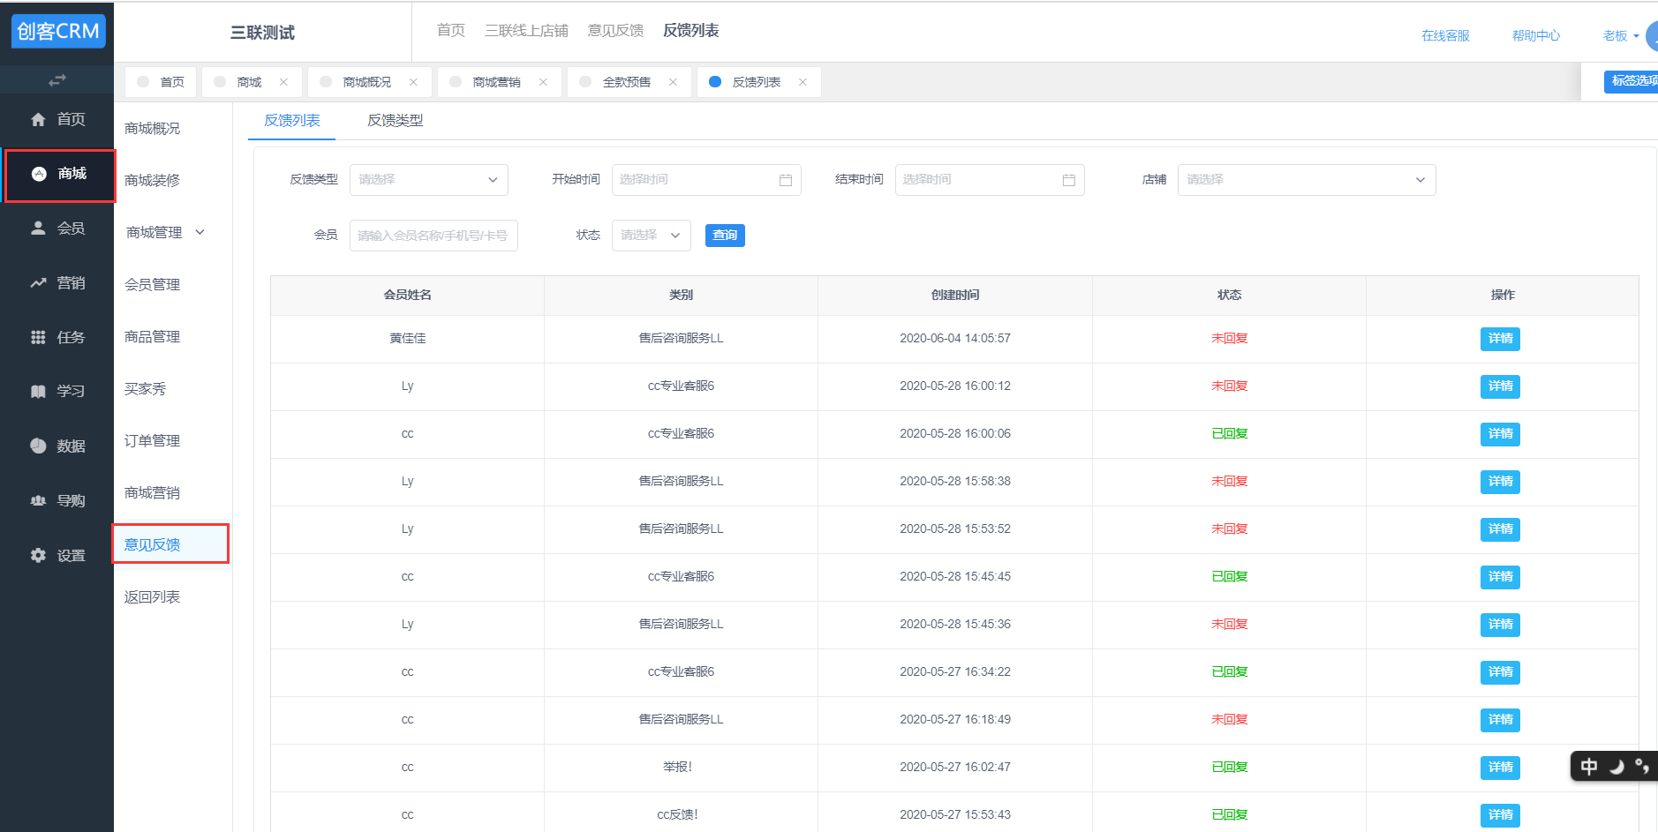Screen dimensions: 1658x832
Task: Click the 导购 guide icon in sidebar
Action: pyautogui.click(x=38, y=501)
